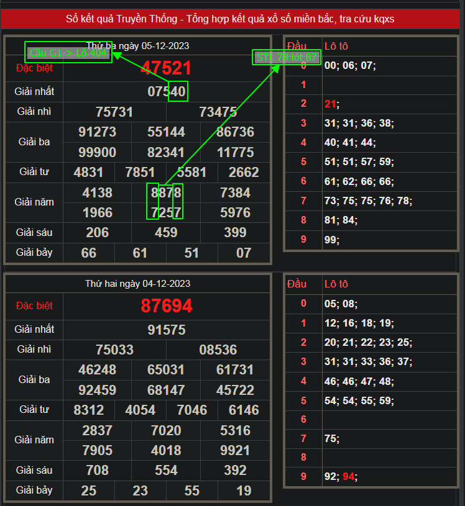The image size is (465, 506).
Task: Click the 'Giải tư' label in the 05-12-2023 table
Action: 35,172
